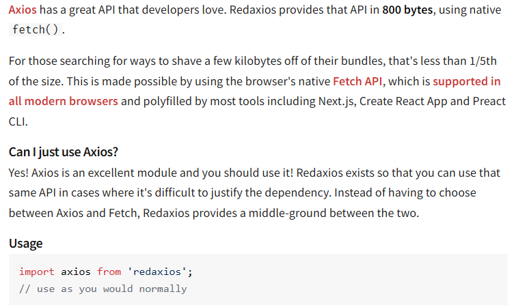
Task: Click the word "Preact" in the paragraph
Action: [489, 102]
